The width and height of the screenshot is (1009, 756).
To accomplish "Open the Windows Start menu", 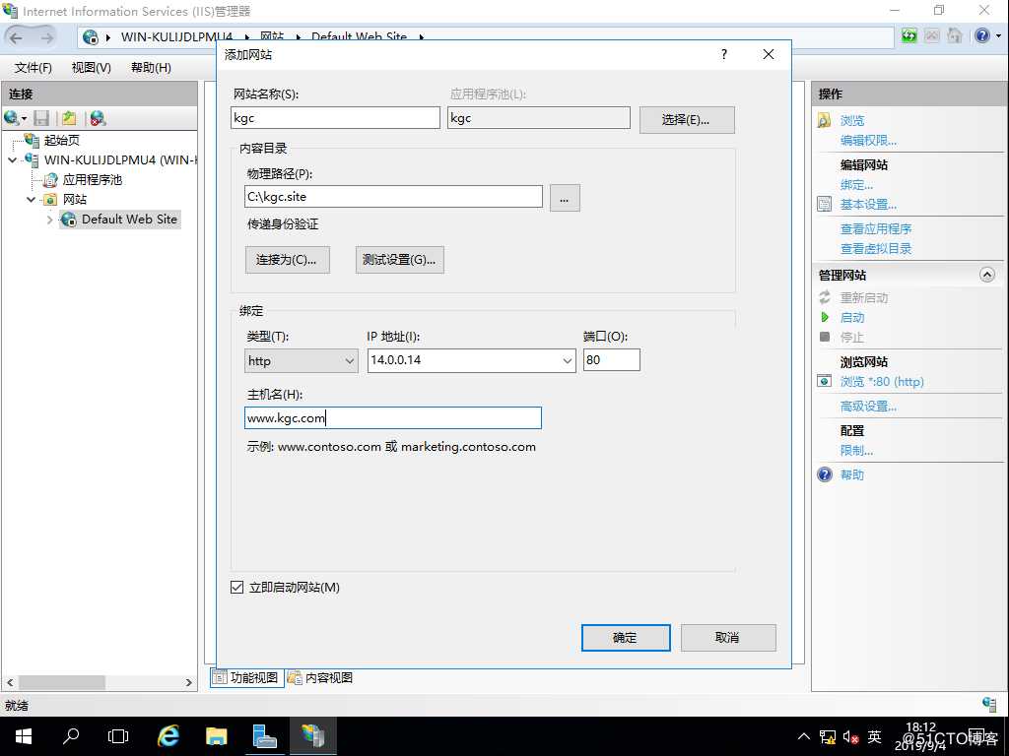I will (x=24, y=736).
